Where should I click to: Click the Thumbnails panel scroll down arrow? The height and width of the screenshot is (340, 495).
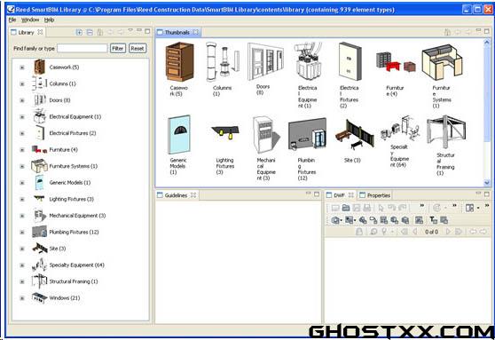(x=487, y=182)
